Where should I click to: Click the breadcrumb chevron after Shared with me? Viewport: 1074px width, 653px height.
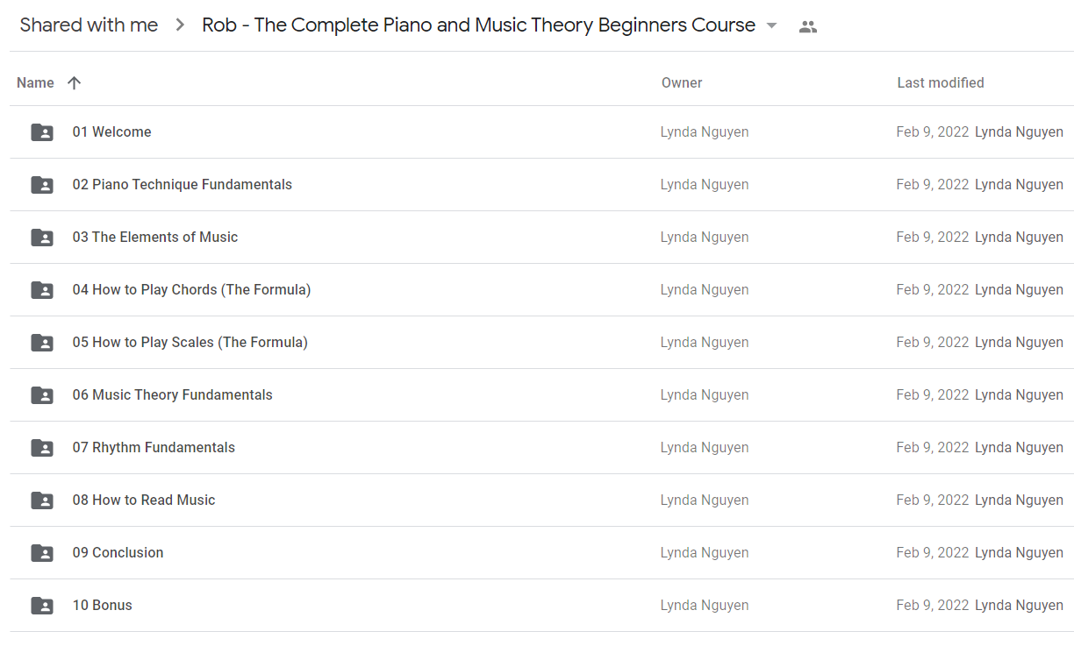180,25
